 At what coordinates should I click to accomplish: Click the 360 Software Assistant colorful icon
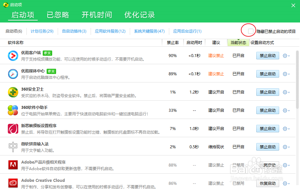pos(13,110)
